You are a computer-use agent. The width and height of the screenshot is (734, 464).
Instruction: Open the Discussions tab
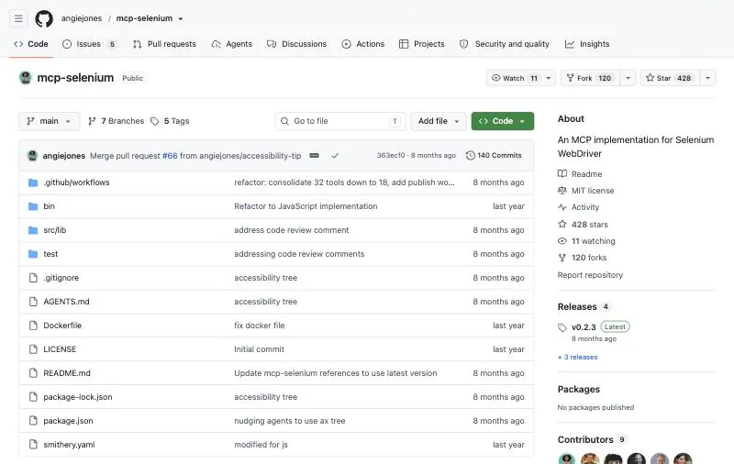296,44
